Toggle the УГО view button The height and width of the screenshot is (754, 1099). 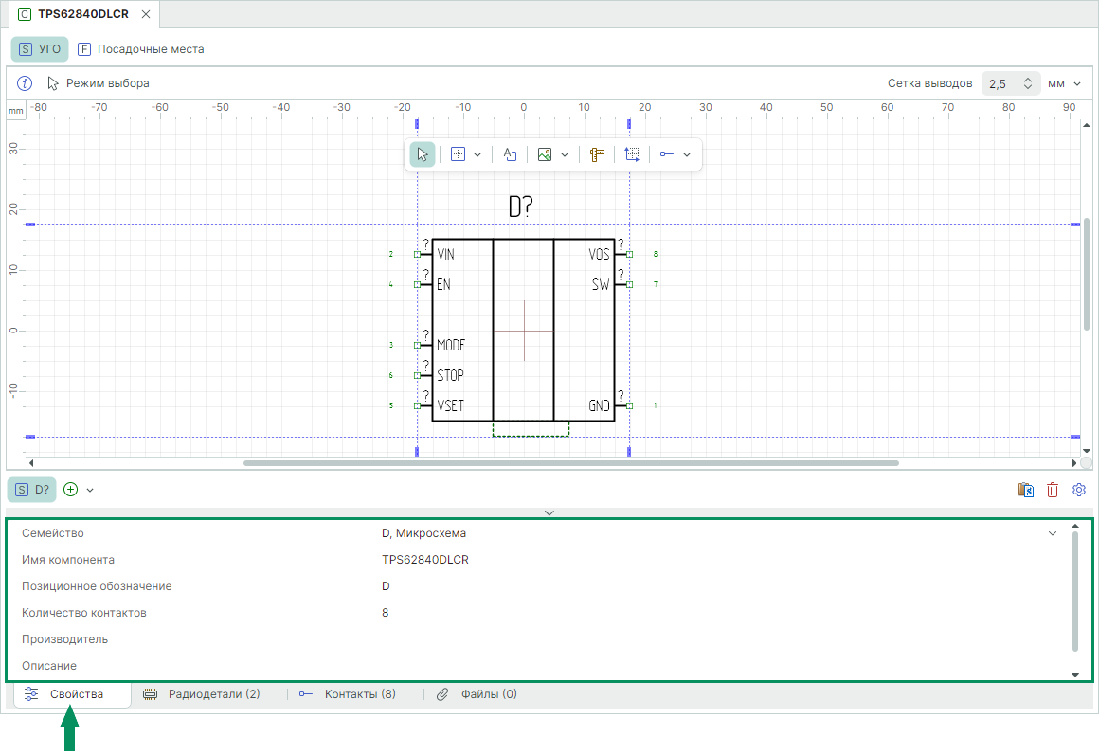(40, 48)
